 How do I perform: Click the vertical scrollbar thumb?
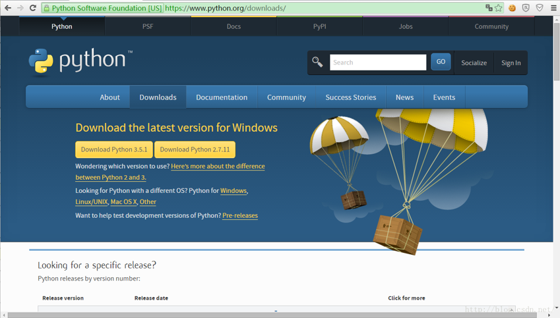point(557,53)
